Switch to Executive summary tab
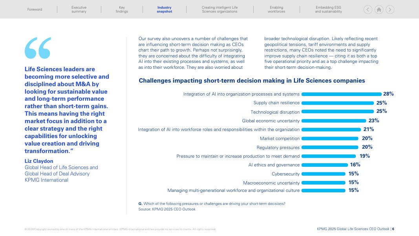The image size is (419, 236). (x=79, y=9)
